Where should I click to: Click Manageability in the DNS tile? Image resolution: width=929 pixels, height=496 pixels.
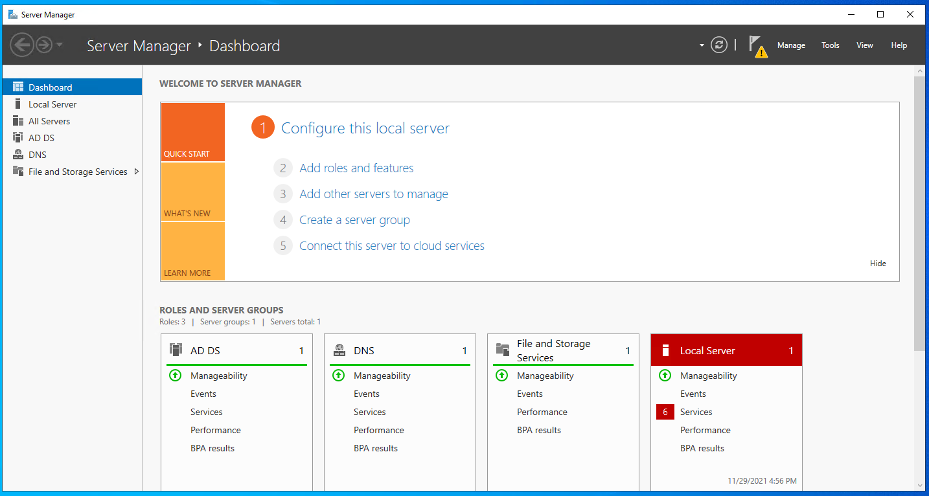(x=382, y=376)
